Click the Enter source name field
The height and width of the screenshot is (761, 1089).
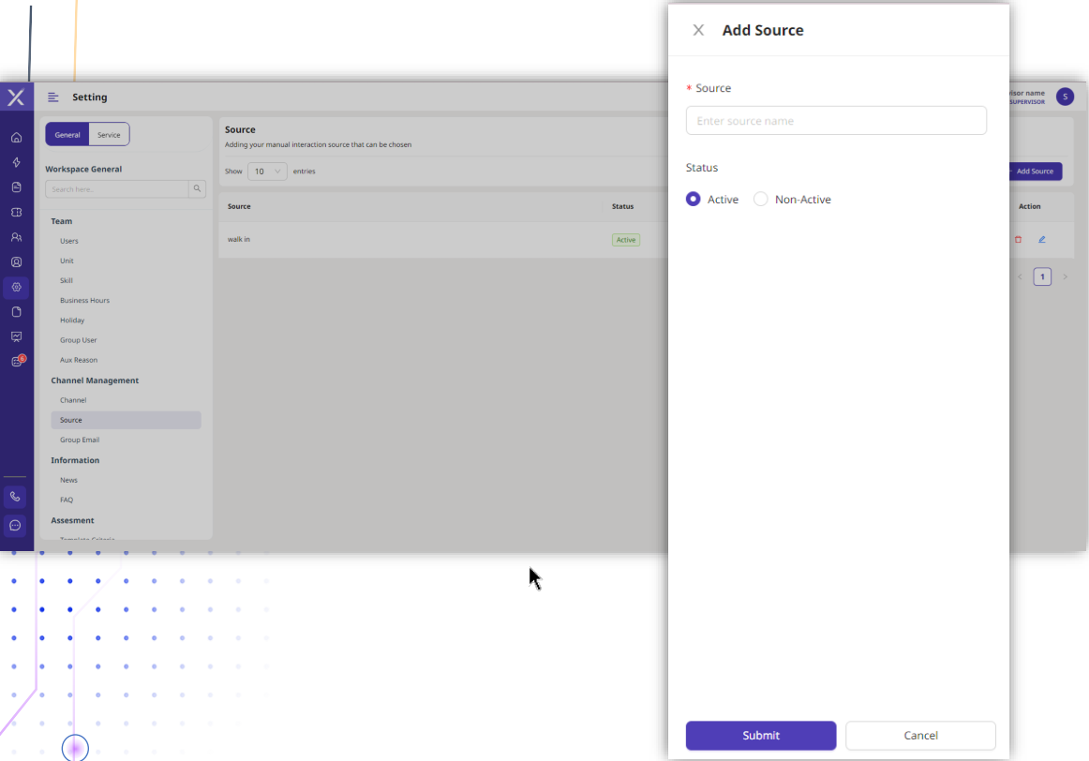[836, 121]
